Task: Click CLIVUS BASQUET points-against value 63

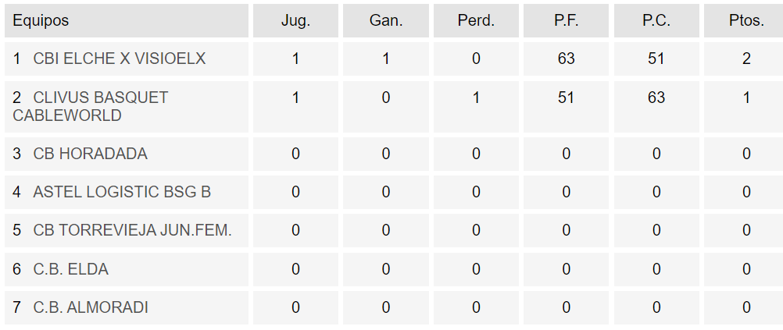Action: 656,98
